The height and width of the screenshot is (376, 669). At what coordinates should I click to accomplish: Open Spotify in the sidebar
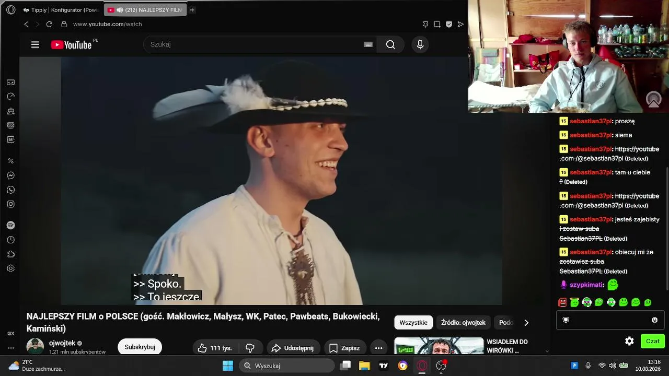tap(10, 225)
